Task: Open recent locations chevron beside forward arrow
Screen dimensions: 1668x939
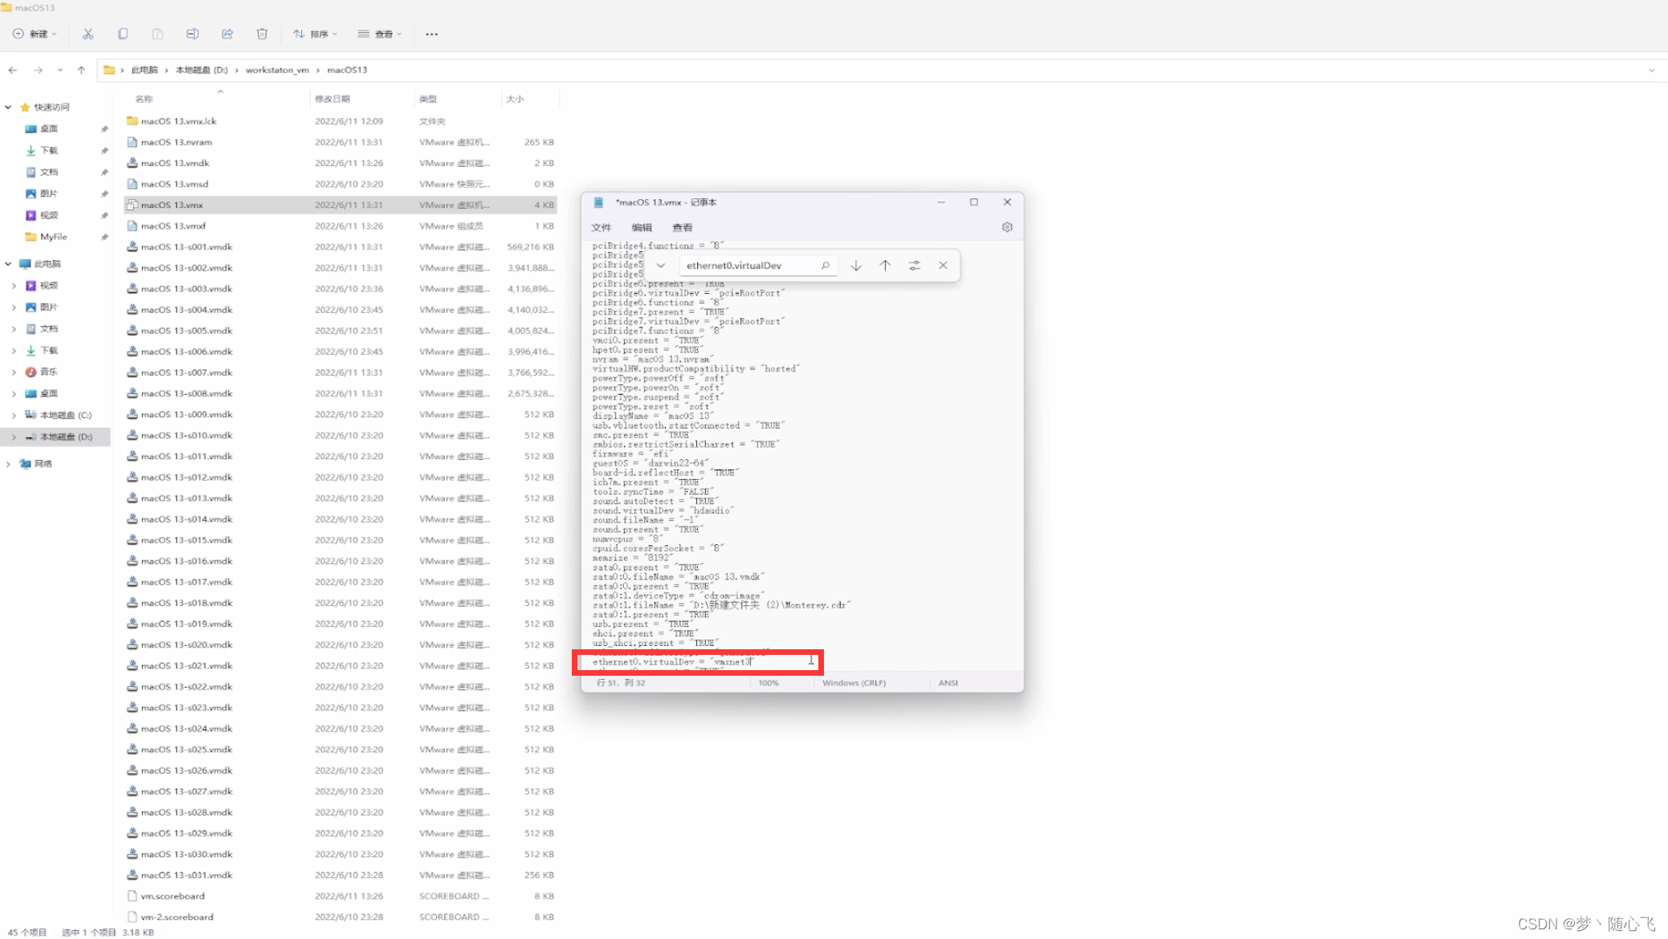Action: click(x=59, y=70)
